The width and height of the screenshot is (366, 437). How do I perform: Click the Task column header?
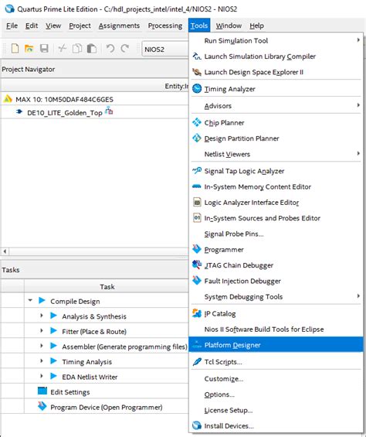(107, 286)
